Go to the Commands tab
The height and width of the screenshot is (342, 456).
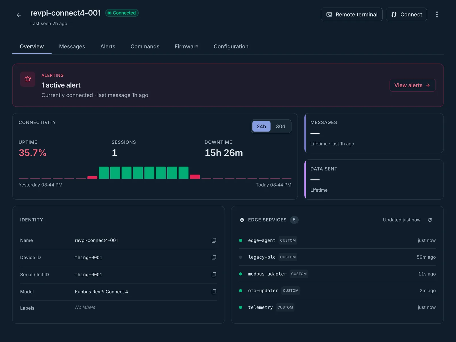pyautogui.click(x=145, y=46)
